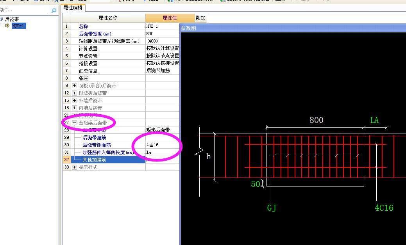Image resolution: width=406 pixels, height=245 pixels.
Task: Select the 后浇带 root tree node
Action: [12, 20]
